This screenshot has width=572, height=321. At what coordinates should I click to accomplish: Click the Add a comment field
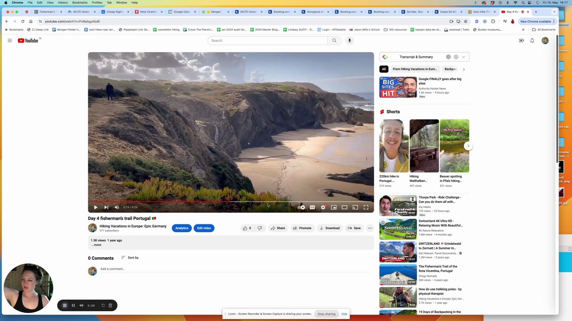click(236, 269)
